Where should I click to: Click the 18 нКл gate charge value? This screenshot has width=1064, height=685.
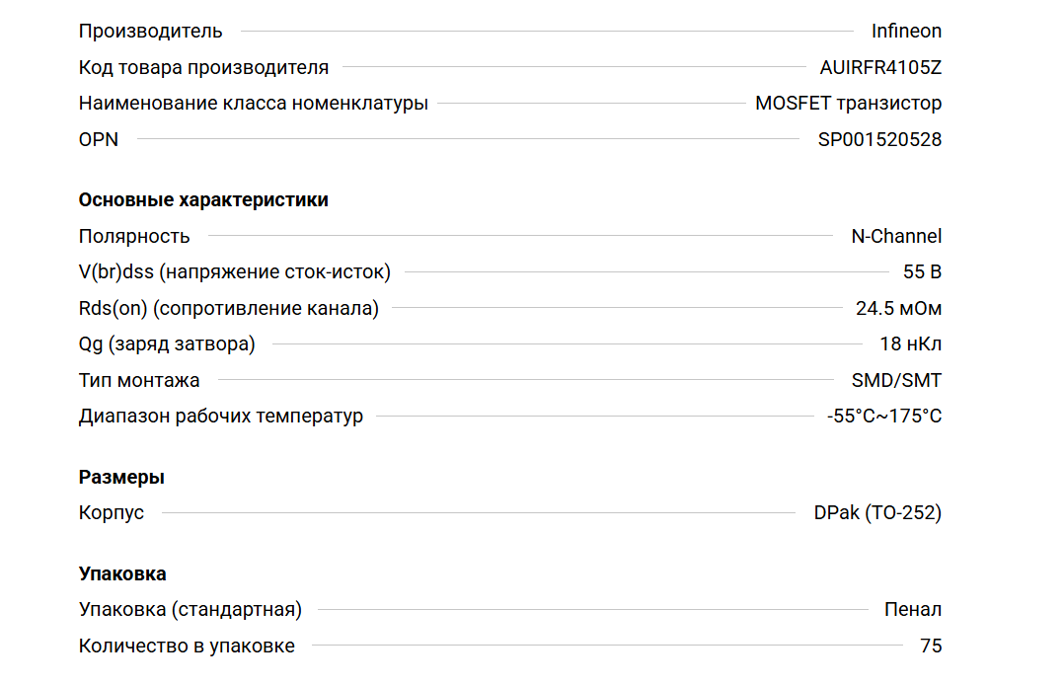coord(910,343)
